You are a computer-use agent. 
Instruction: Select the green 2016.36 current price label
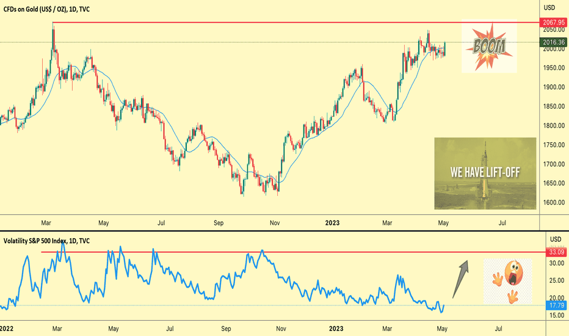(x=554, y=42)
